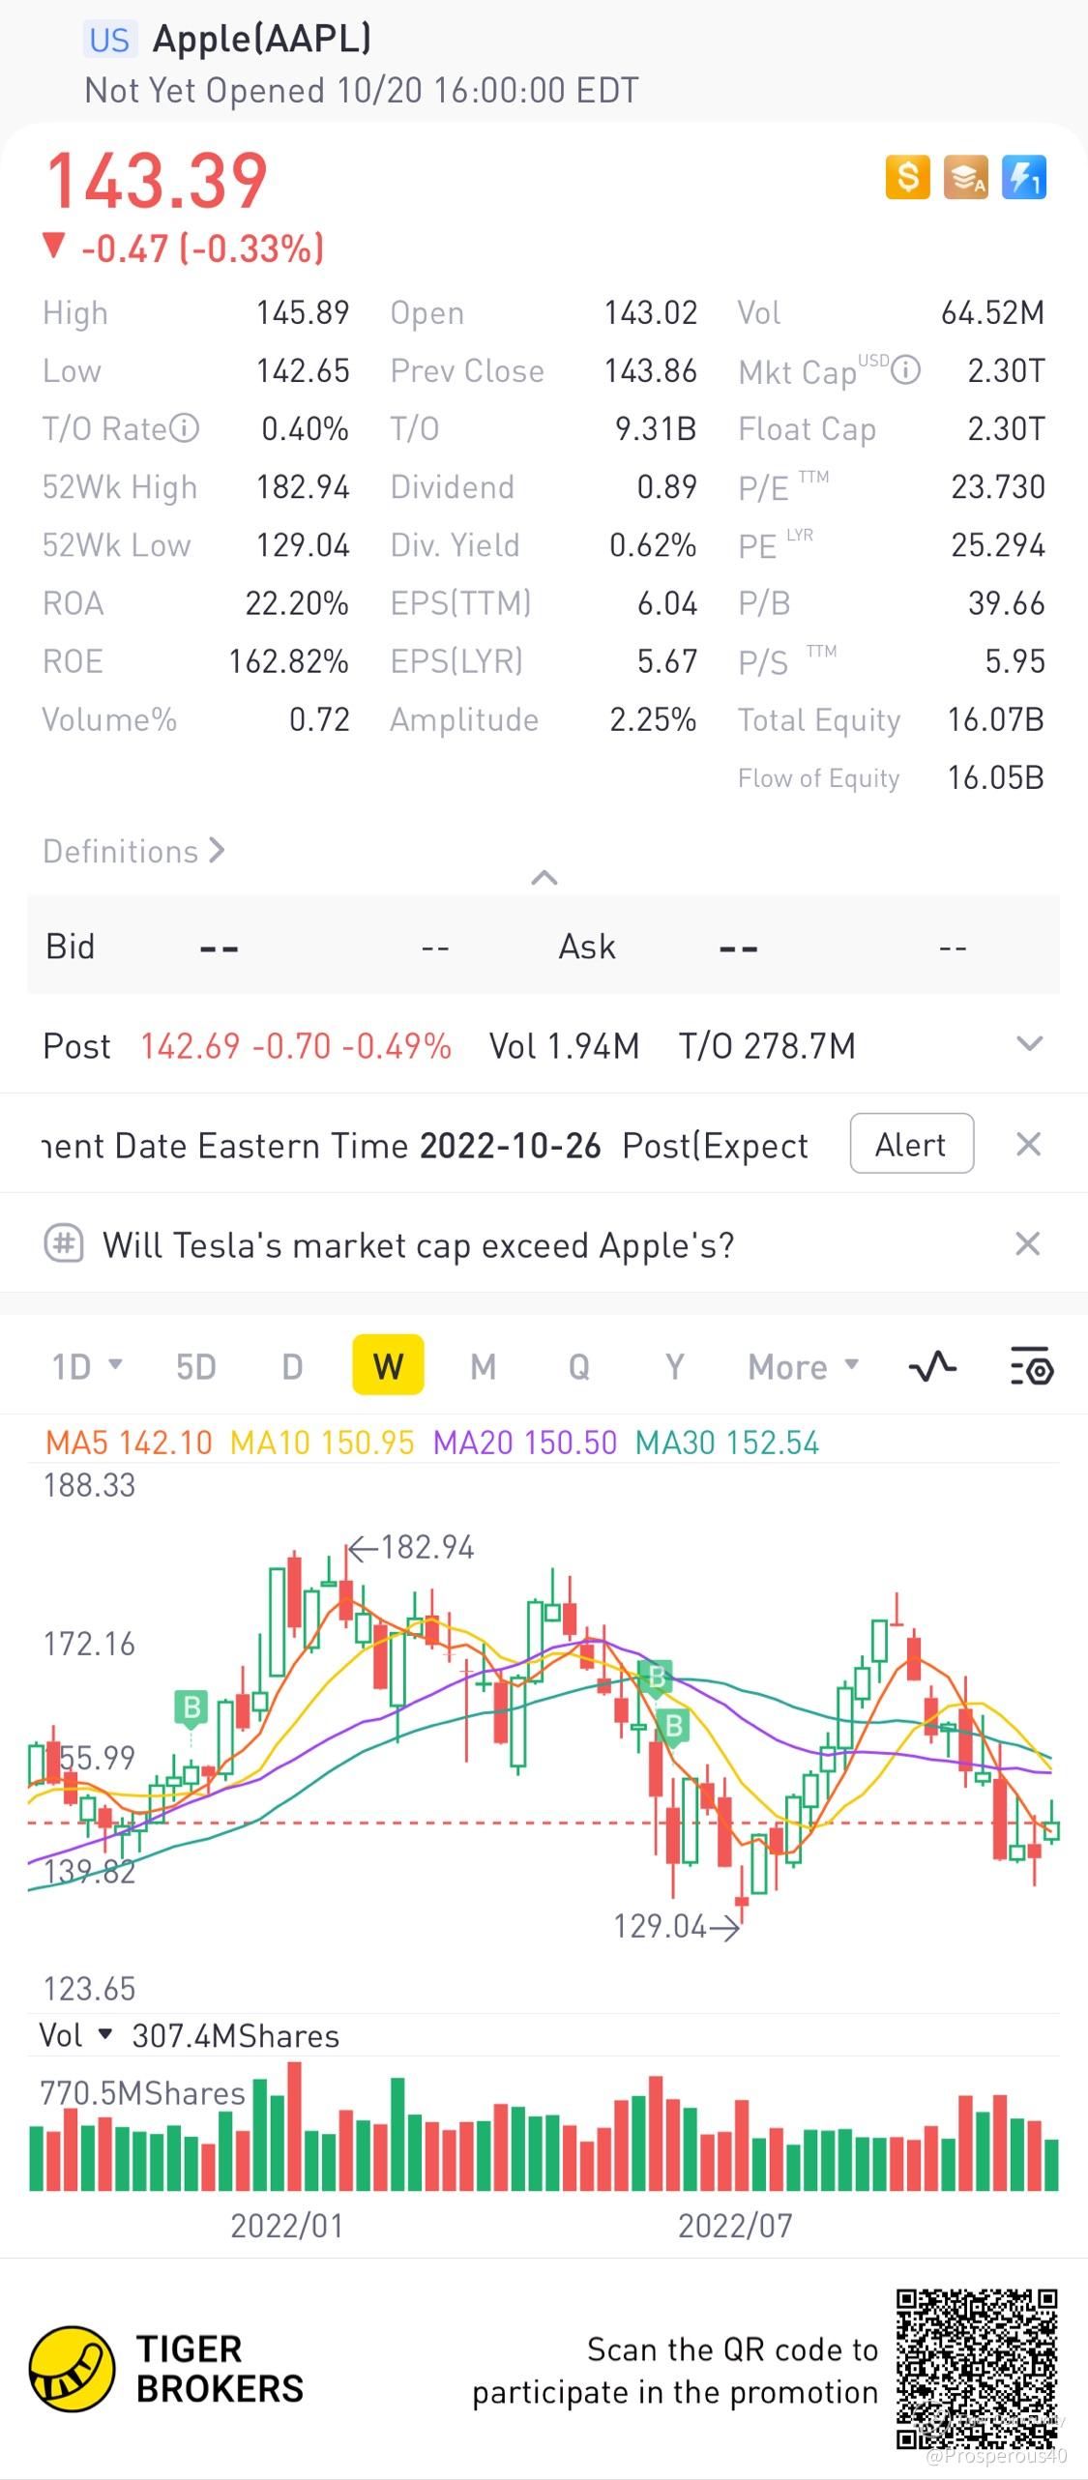Open the Definitions link

pyautogui.click(x=133, y=852)
